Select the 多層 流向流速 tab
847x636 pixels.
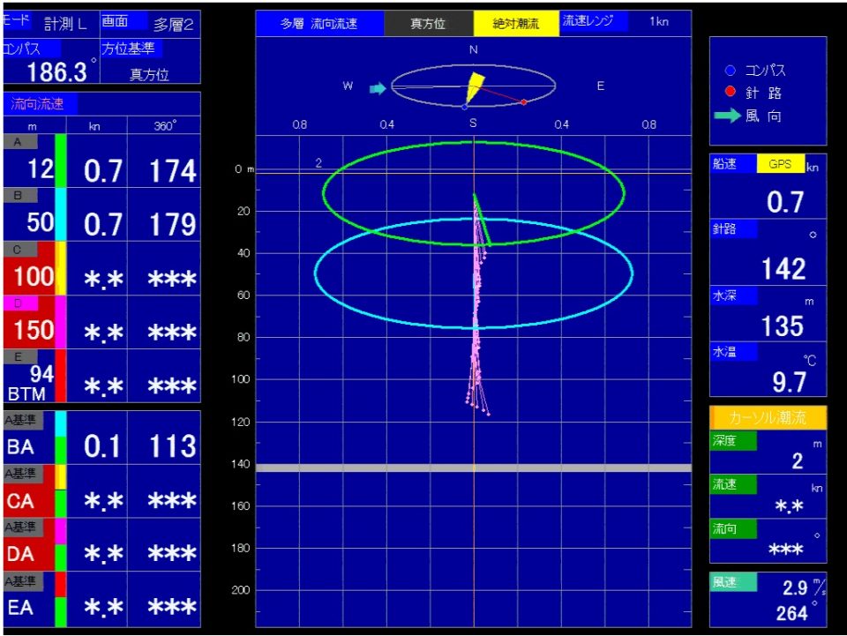click(x=319, y=24)
